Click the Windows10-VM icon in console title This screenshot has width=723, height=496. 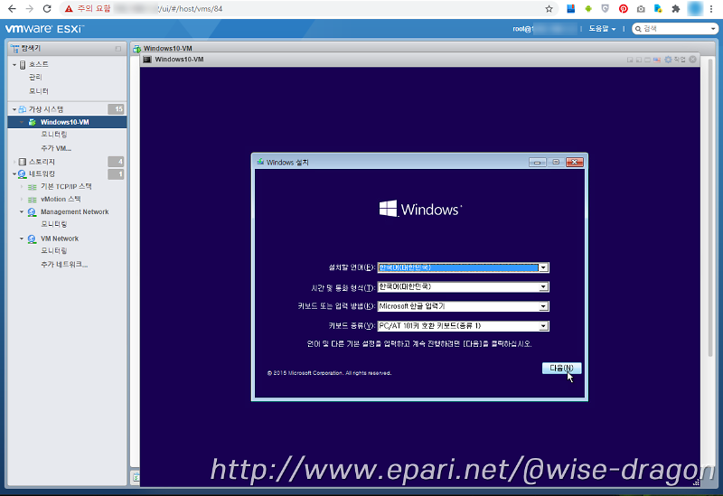pyautogui.click(x=147, y=60)
